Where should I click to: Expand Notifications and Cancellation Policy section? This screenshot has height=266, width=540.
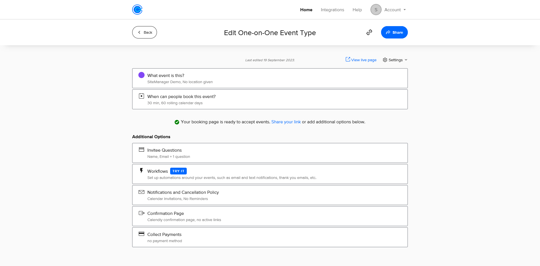click(270, 195)
